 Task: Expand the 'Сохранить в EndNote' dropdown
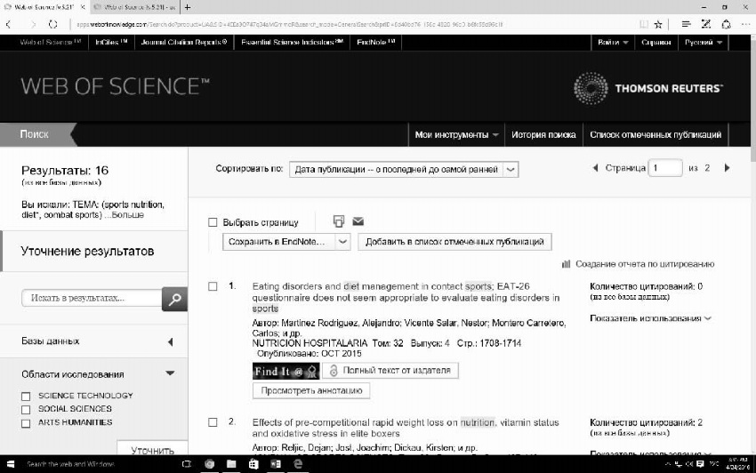342,242
